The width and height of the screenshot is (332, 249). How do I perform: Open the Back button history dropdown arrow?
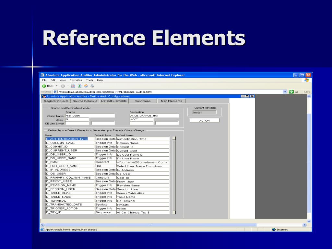click(56, 86)
